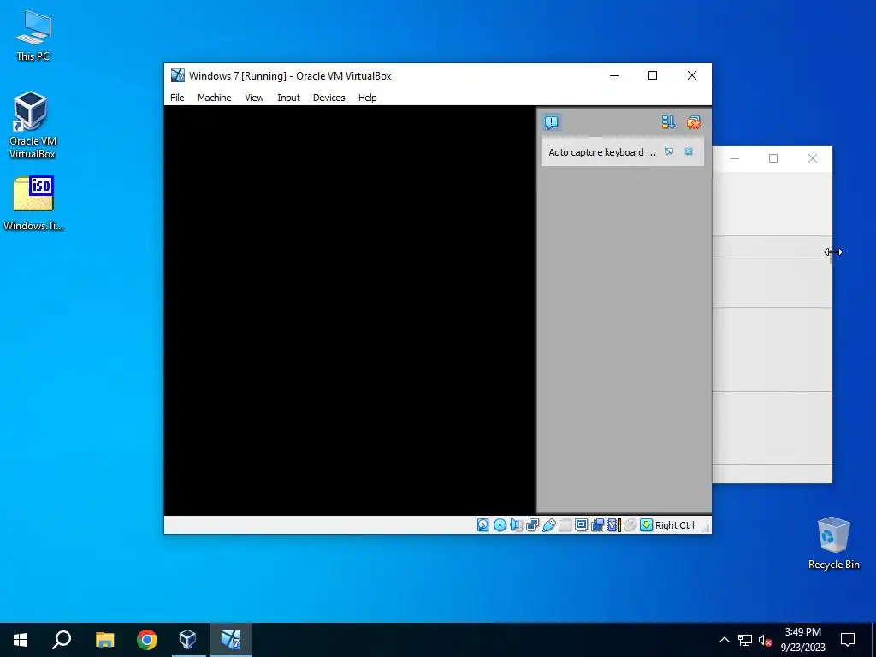The height and width of the screenshot is (657, 876).
Task: Click the resize grip in VM status bar
Action: pyautogui.click(x=705, y=527)
